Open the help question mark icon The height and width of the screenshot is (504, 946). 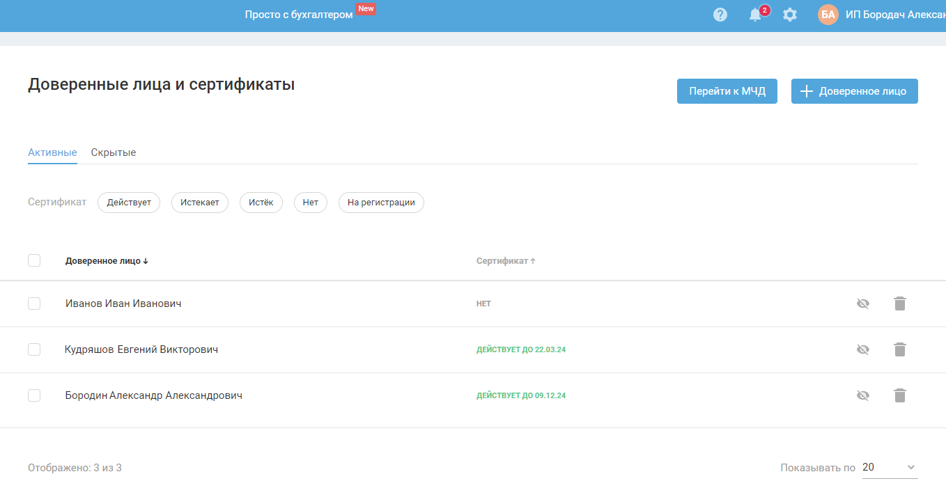click(720, 15)
